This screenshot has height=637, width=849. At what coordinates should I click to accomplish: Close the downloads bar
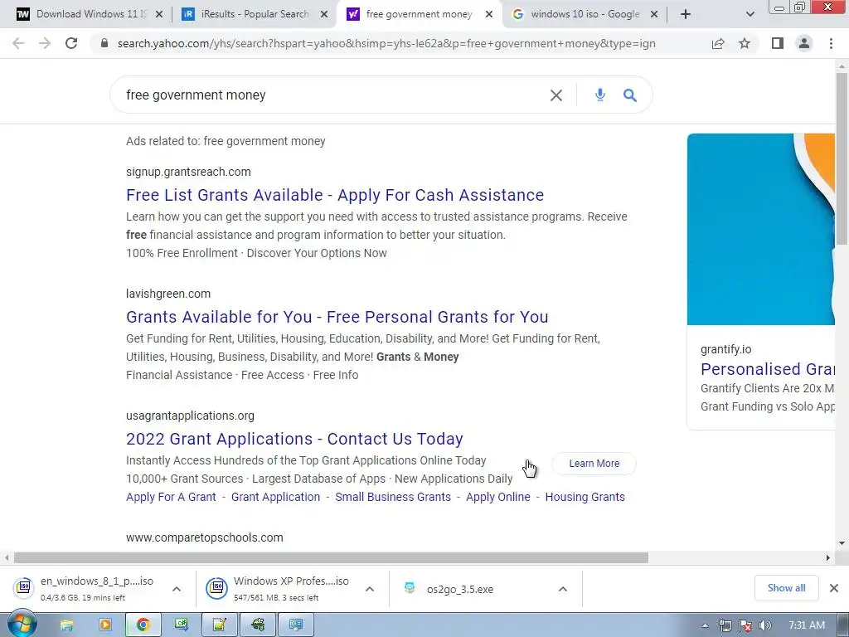tap(834, 588)
